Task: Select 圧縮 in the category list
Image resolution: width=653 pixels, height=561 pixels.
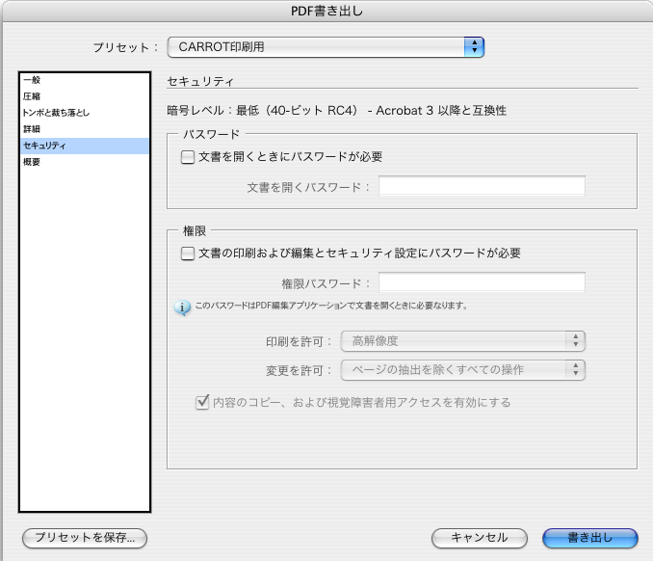Action: tap(84, 96)
